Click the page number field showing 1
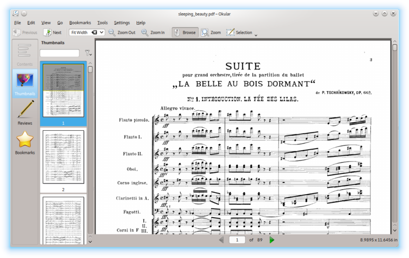This screenshot has height=258, width=409. tap(237, 240)
